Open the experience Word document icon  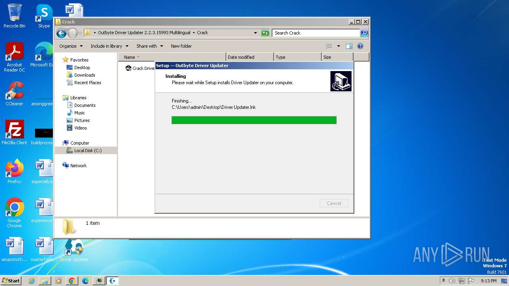[44, 211]
